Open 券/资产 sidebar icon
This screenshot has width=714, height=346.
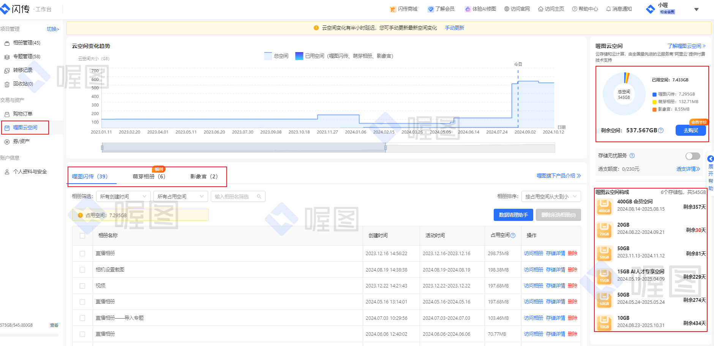(x=7, y=142)
